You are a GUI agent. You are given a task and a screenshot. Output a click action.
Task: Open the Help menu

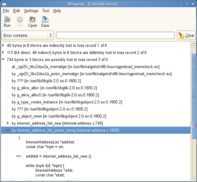pos(57,11)
